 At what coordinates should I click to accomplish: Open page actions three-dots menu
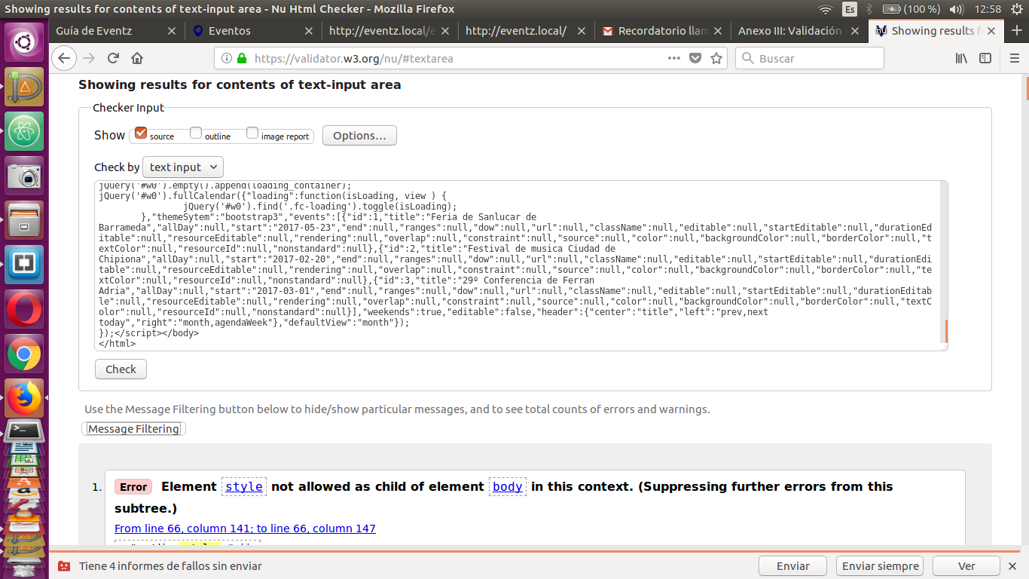click(x=673, y=58)
